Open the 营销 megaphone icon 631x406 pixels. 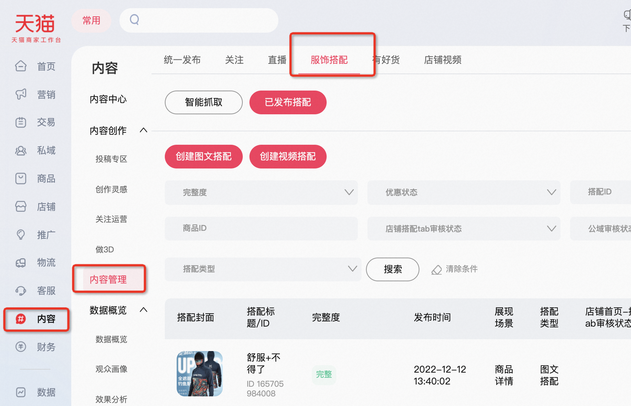pyautogui.click(x=21, y=94)
